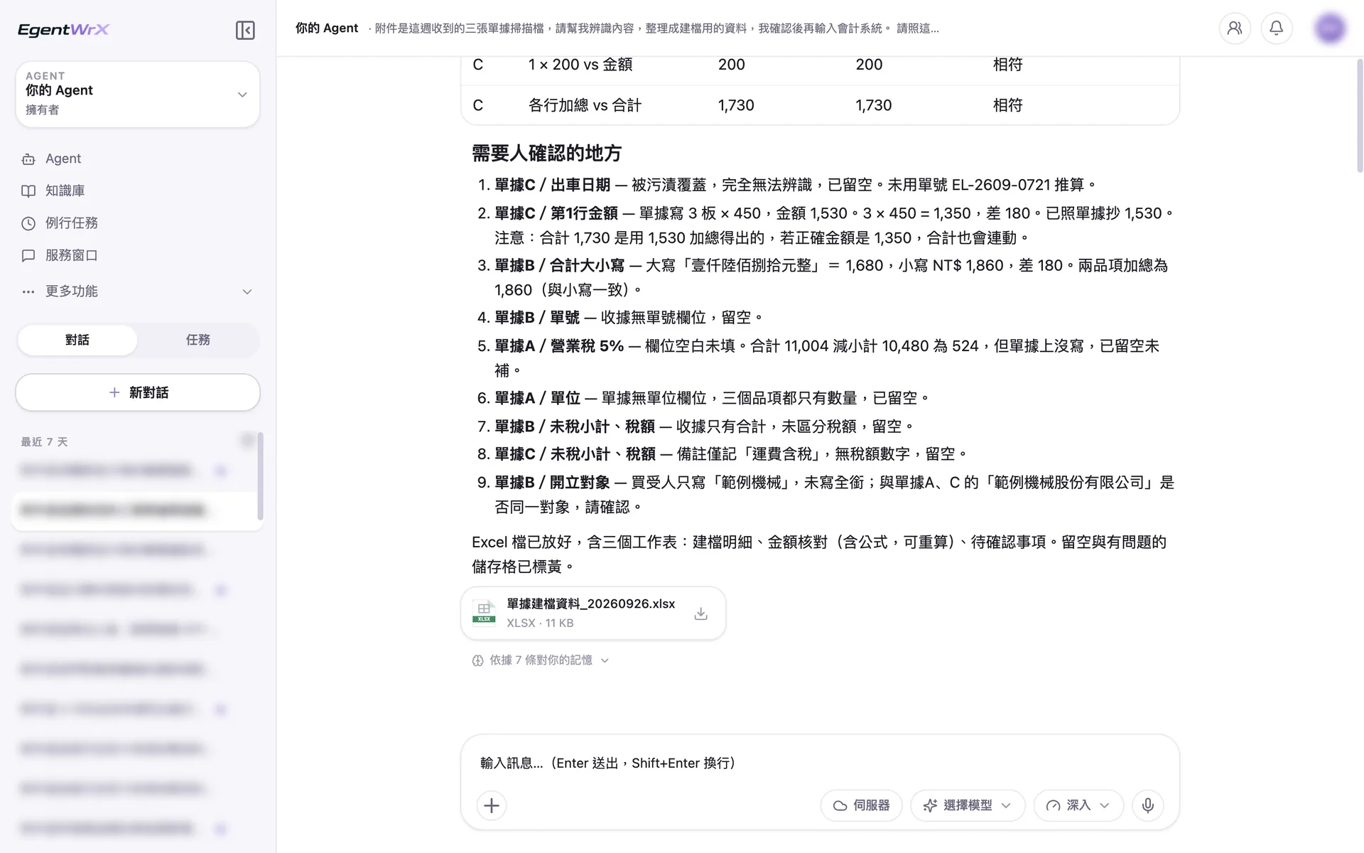Viewport: 1364px width, 853px height.
Task: Click the EgentWrX logo
Action: click(64, 30)
